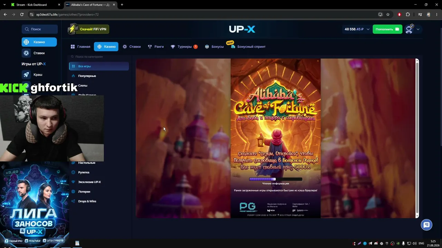Go back in browser history
442x248 pixels.
pyautogui.click(x=5, y=14)
